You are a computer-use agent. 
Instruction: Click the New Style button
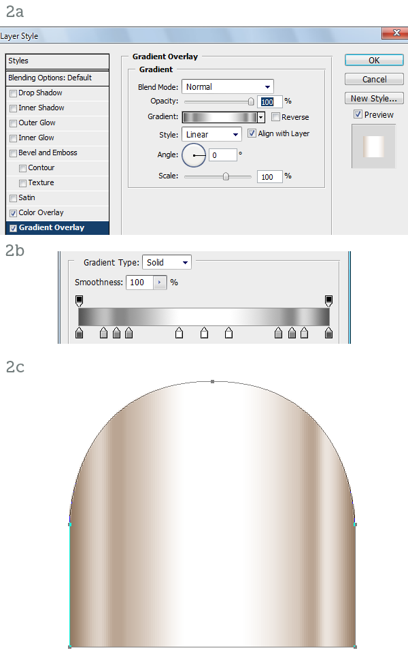point(374,98)
